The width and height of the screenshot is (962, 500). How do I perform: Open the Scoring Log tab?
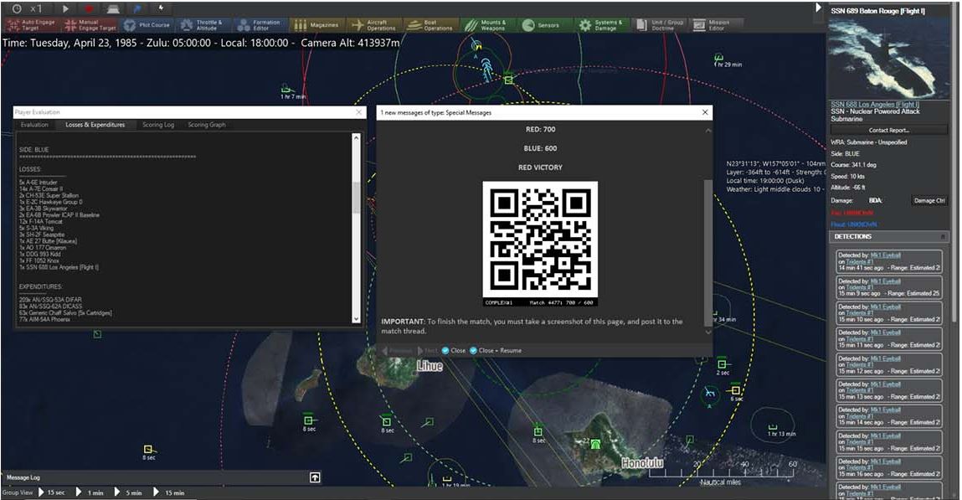click(x=158, y=125)
